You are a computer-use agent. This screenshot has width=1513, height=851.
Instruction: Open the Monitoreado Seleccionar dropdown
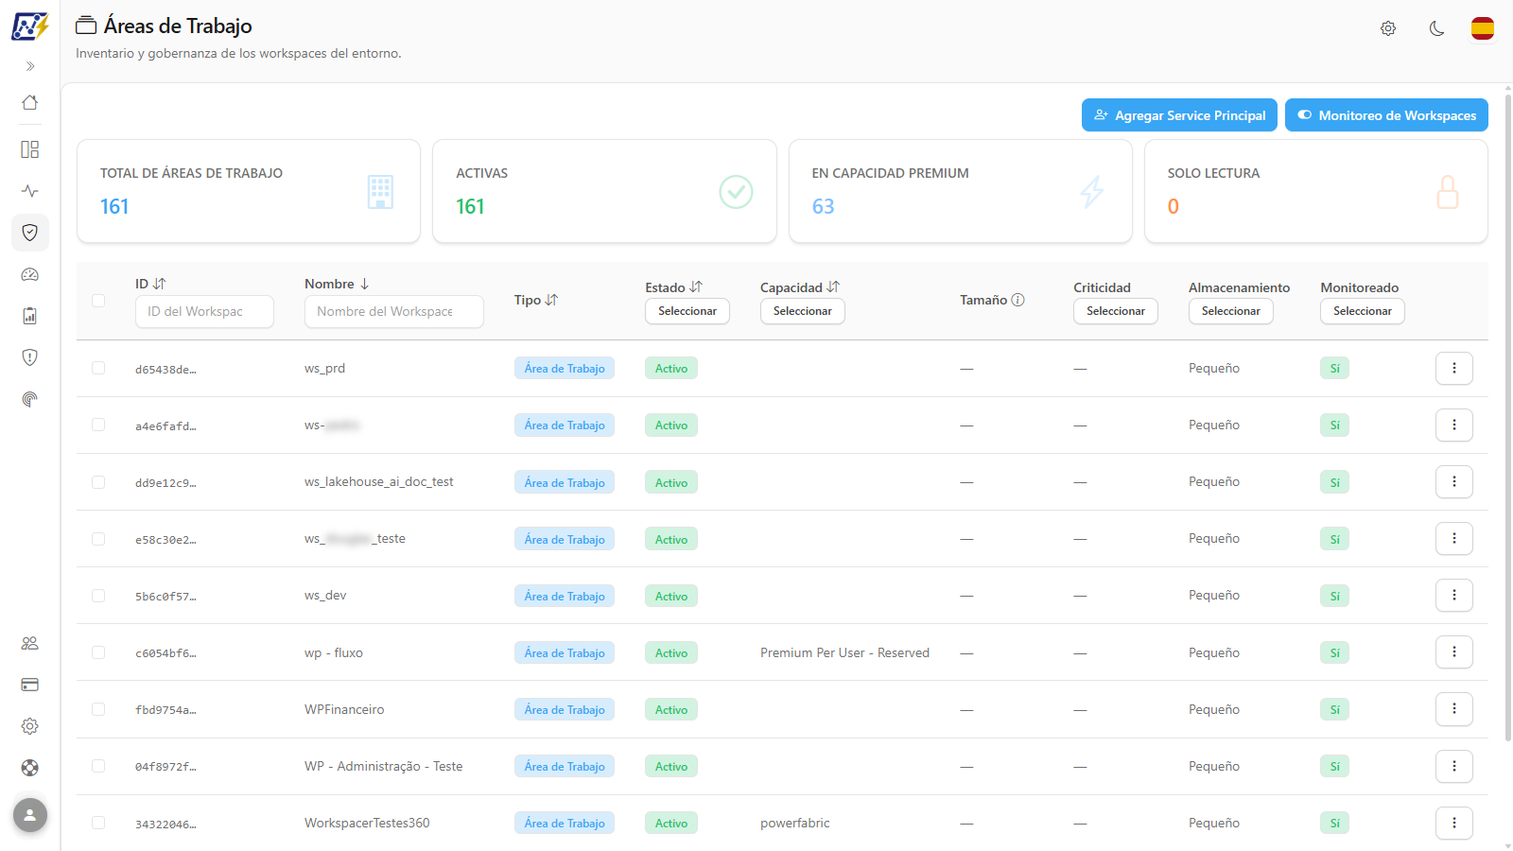click(x=1363, y=311)
